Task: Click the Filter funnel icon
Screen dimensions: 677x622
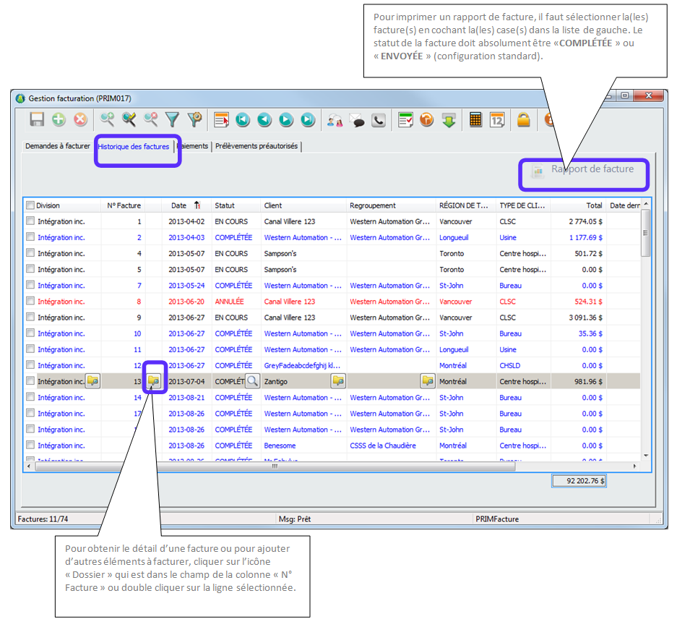Action: pos(172,120)
